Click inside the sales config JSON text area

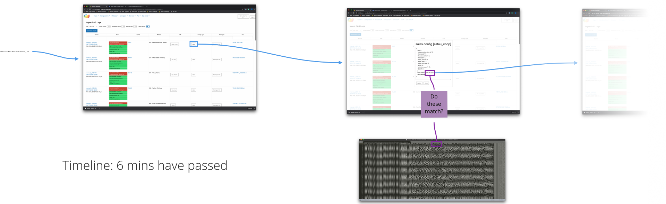pos(433,63)
